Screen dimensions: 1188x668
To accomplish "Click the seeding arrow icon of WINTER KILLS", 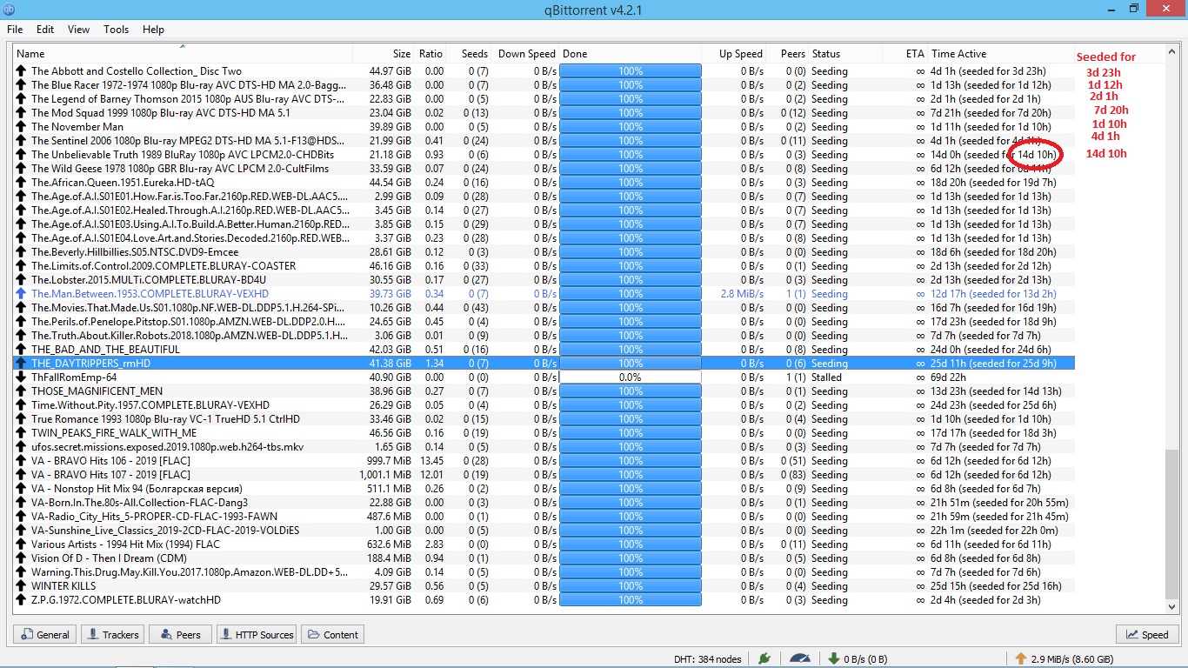I will click(x=22, y=586).
